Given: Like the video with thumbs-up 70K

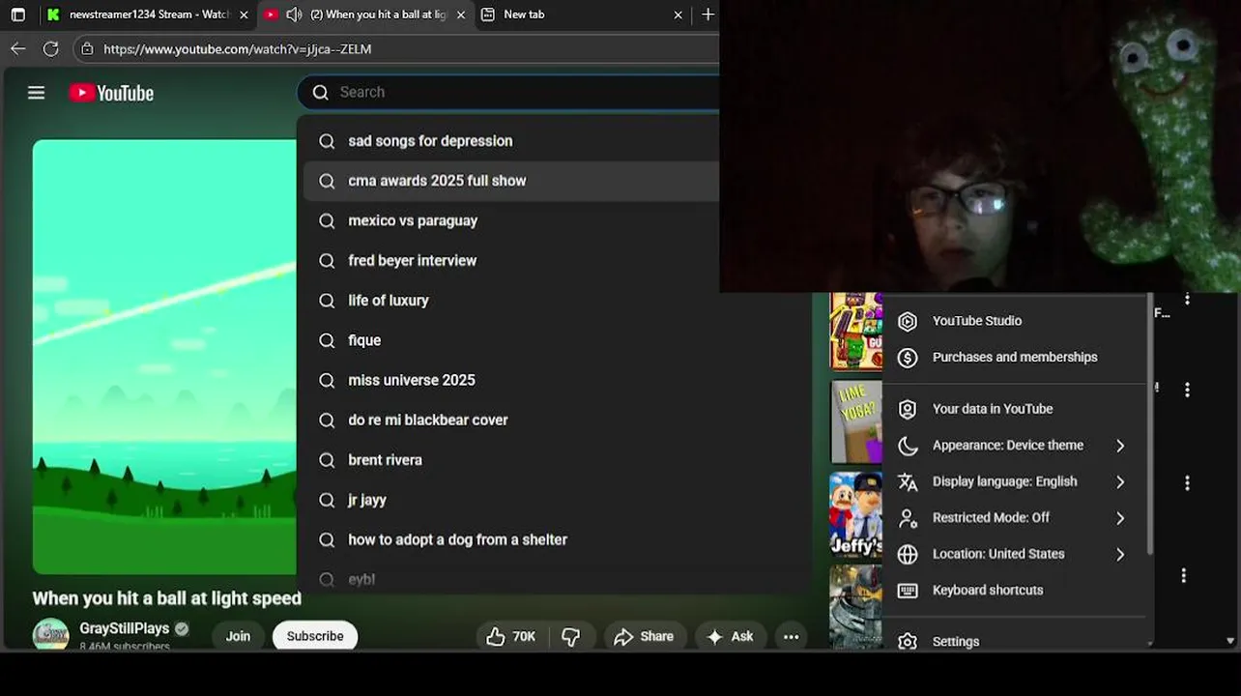Looking at the screenshot, I should click(510, 636).
